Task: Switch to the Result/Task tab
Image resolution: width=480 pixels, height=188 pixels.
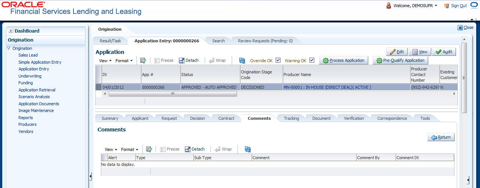Action: tap(110, 41)
